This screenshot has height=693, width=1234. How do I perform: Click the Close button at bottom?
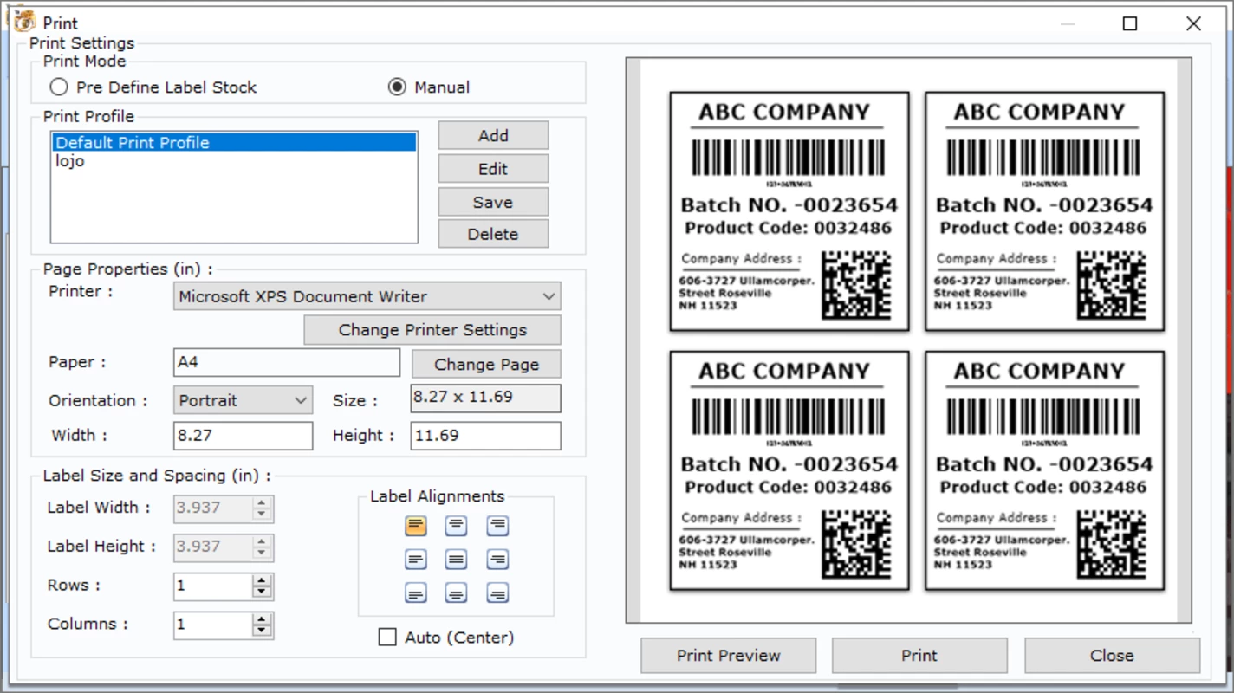(x=1112, y=656)
